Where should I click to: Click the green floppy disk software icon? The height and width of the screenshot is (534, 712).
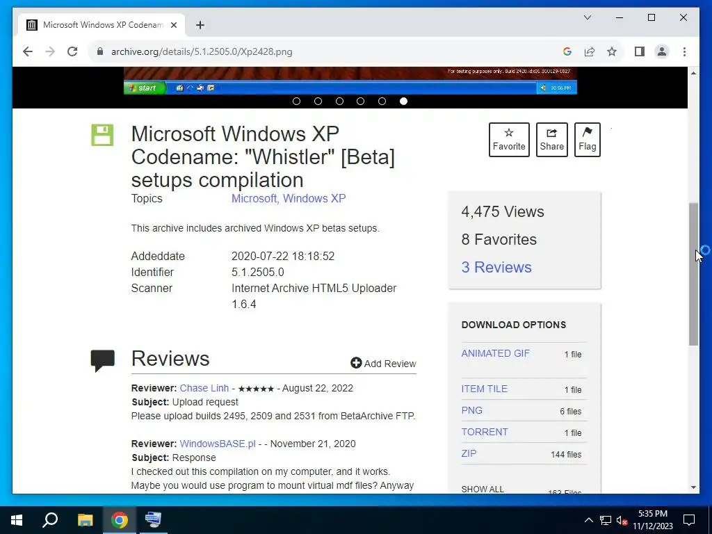102,135
